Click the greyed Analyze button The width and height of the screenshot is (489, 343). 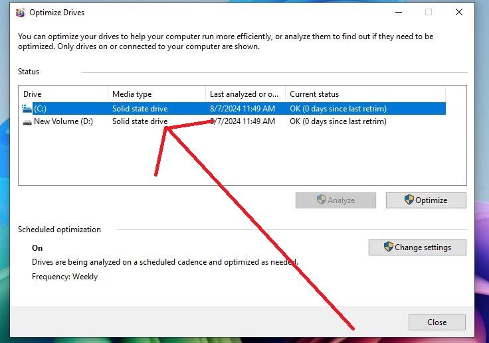point(336,200)
